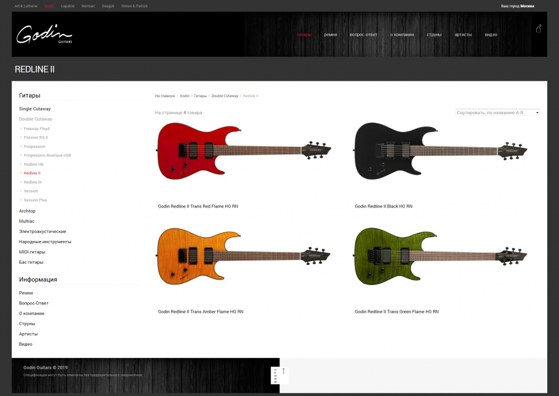Open 'Godin Redline II Trans Green Flame HG RN' title
Image resolution: width=559 pixels, height=396 pixels.
[x=396, y=312]
